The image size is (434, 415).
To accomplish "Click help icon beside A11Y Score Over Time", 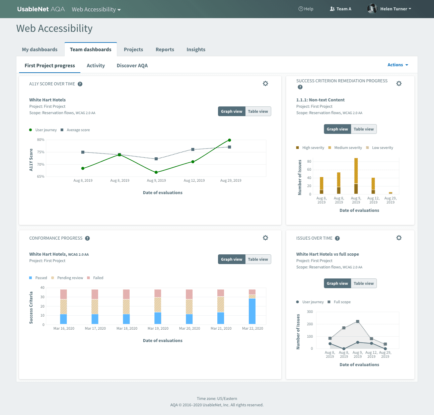I will (x=80, y=84).
